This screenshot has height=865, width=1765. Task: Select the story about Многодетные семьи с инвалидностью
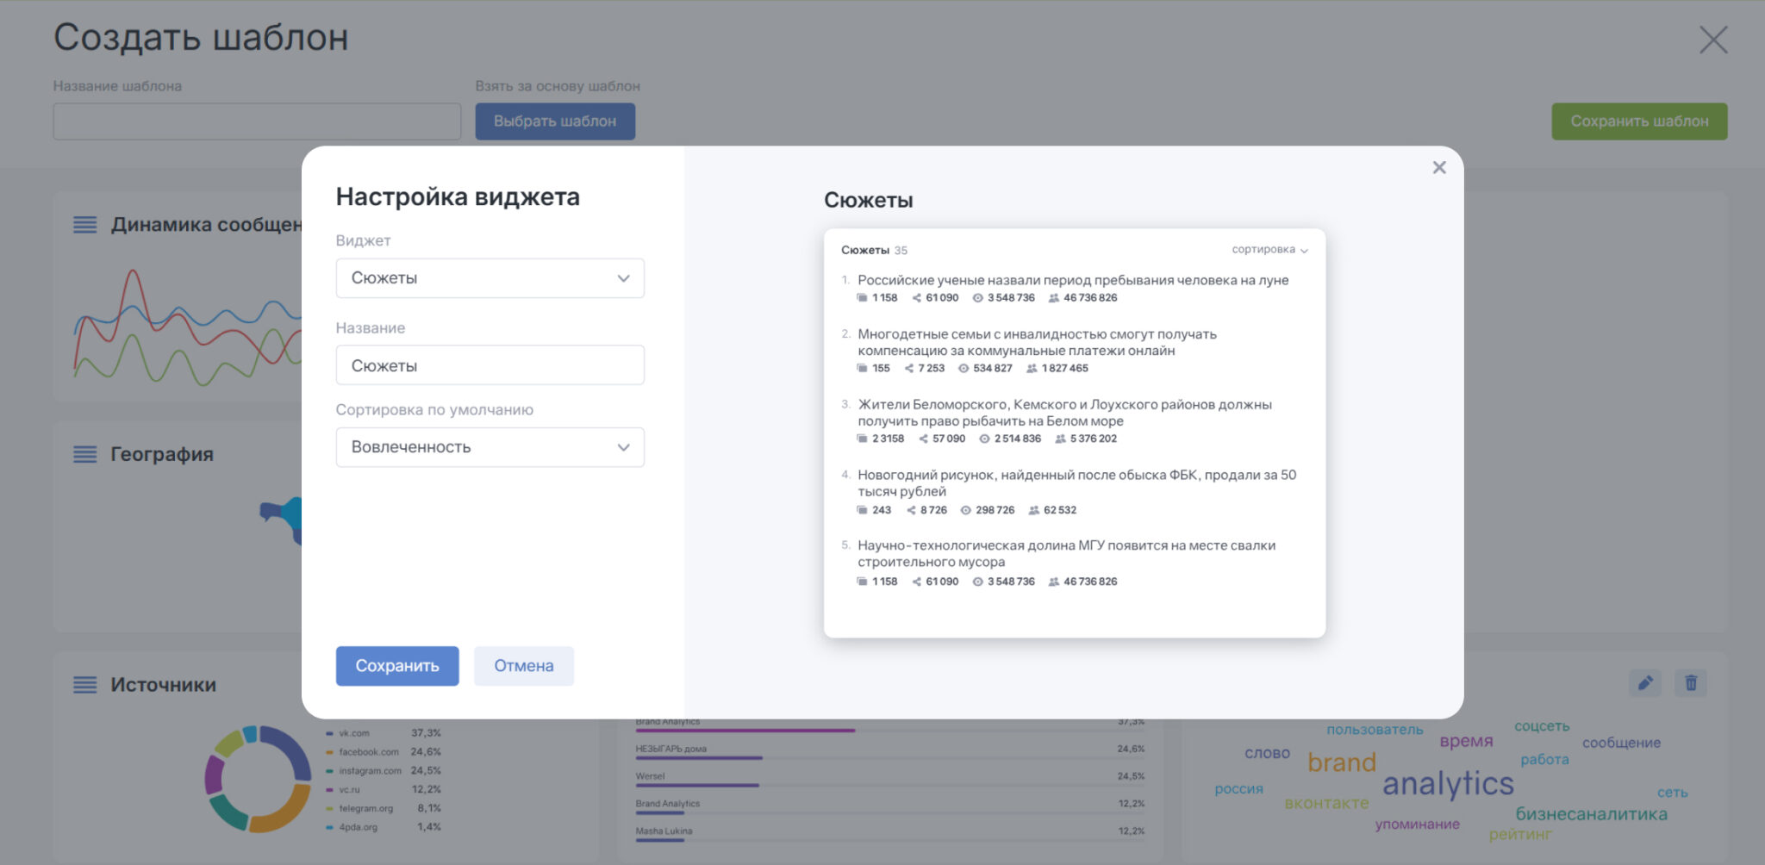(1037, 342)
